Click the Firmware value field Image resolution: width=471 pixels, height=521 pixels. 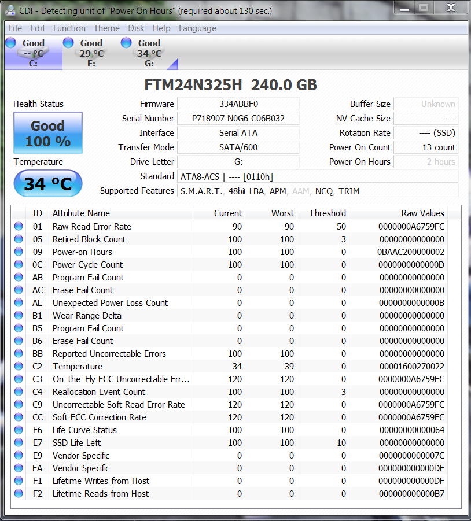click(x=238, y=104)
